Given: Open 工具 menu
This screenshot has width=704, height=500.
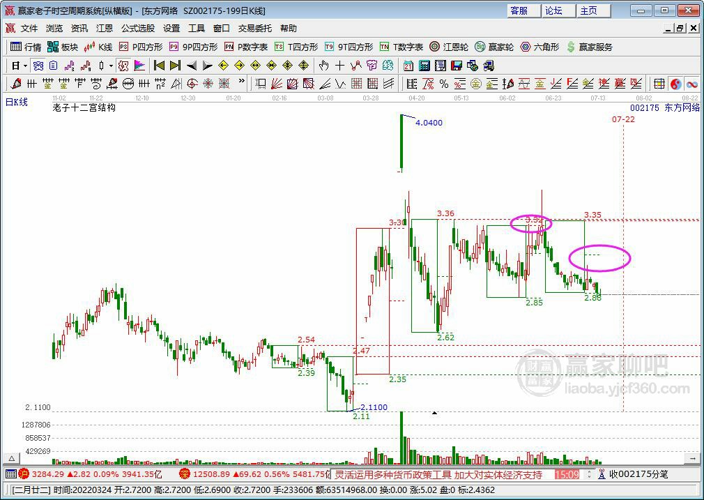Looking at the screenshot, I should coord(197,29).
